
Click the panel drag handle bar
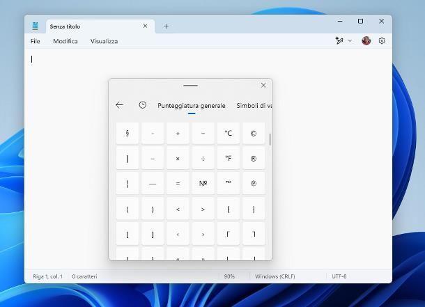tap(190, 86)
